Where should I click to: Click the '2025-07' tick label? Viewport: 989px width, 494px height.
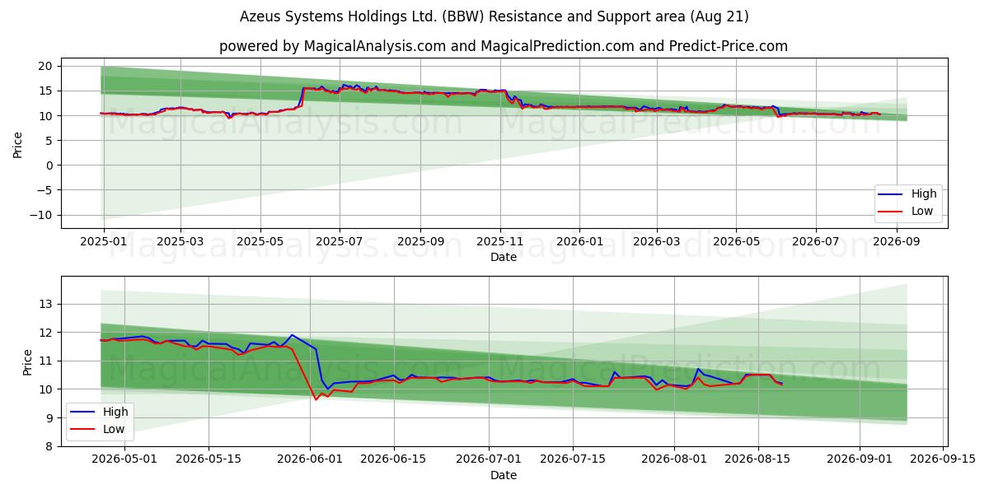340,241
